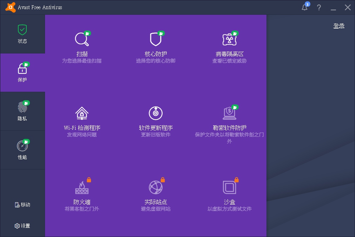Click the Avast orange logo
The image size is (355, 237).
(x=11, y=7)
